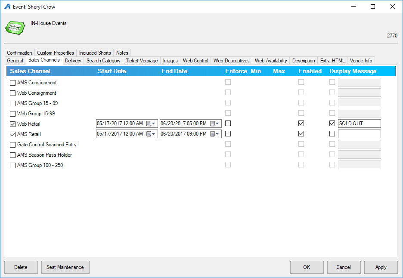Expand Web Retail end date dropdown arrow
This screenshot has height=278, width=403.
pos(217,124)
